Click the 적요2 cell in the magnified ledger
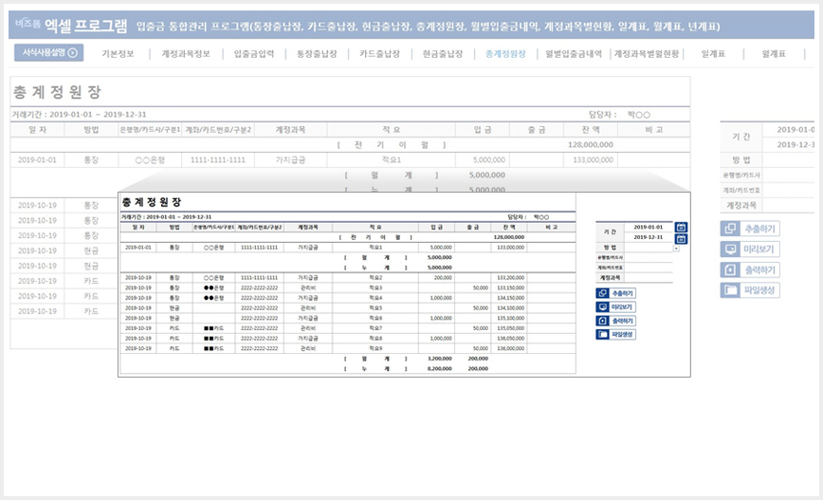Image resolution: width=823 pixels, height=500 pixels. click(x=375, y=278)
